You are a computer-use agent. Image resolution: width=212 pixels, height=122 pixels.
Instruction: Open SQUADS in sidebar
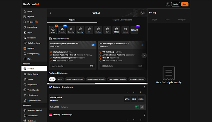point(34,48)
